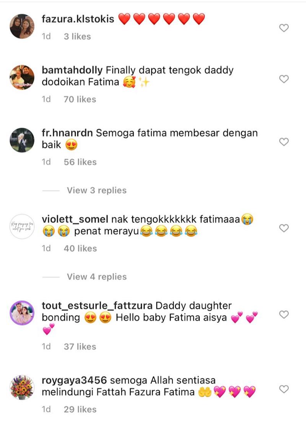The image size is (306, 421).
Task: Expand View 4 replies under violett_somel
Action: coord(96,277)
